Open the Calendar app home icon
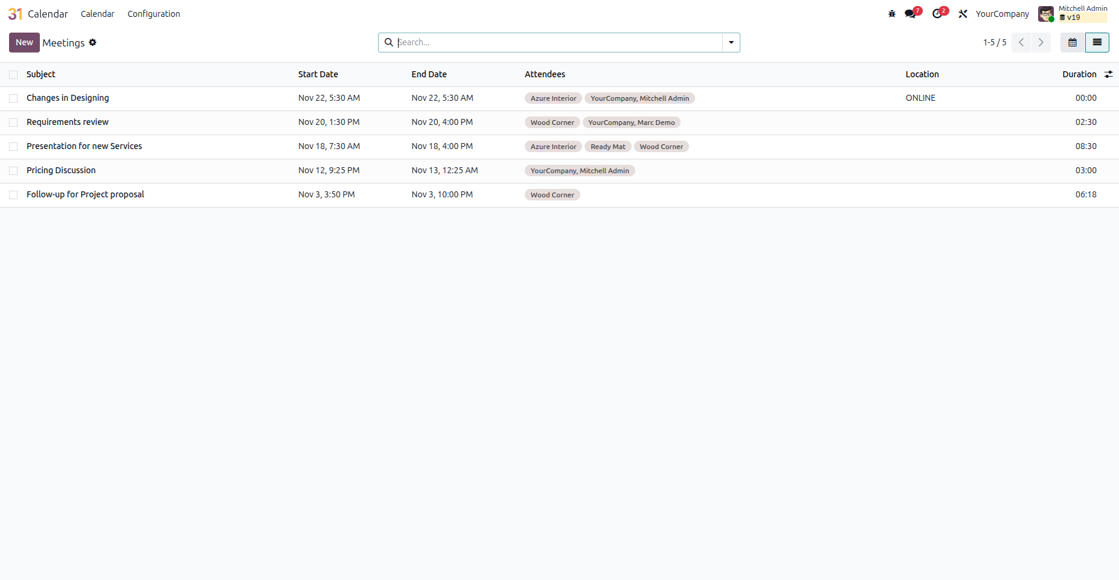The height and width of the screenshot is (580, 1119). point(15,14)
